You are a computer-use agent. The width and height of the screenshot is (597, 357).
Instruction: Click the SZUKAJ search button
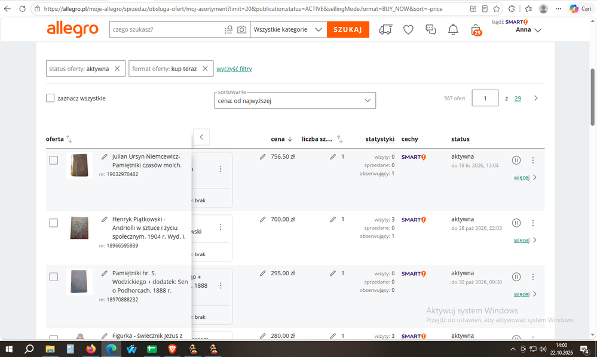(348, 30)
